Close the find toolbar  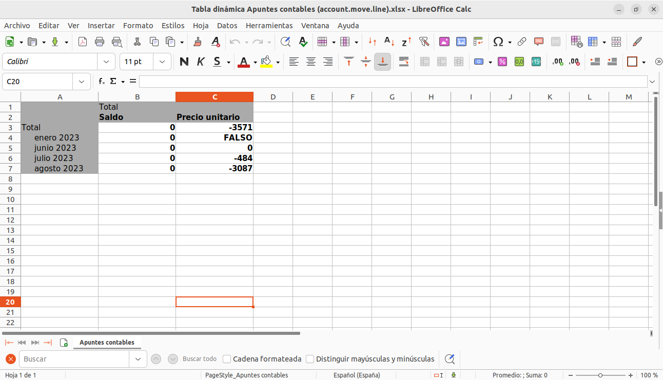pyautogui.click(x=10, y=359)
